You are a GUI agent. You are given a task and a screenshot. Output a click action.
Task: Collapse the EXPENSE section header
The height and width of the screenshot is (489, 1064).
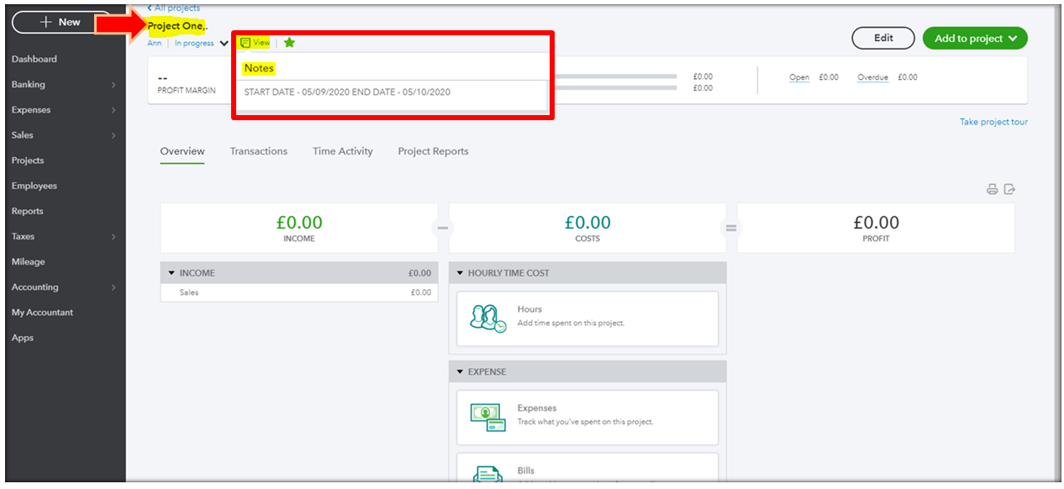(459, 371)
